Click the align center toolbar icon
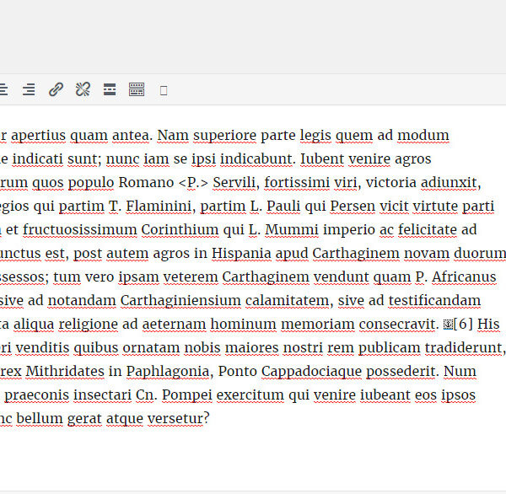Viewport: 506px width, 494px height. click(3, 89)
